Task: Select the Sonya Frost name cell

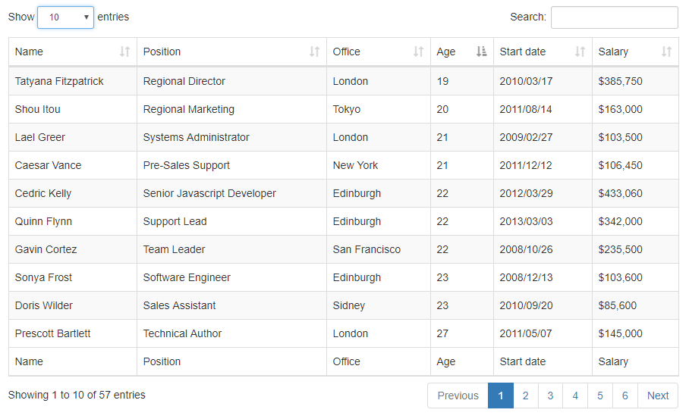Action: [x=73, y=278]
